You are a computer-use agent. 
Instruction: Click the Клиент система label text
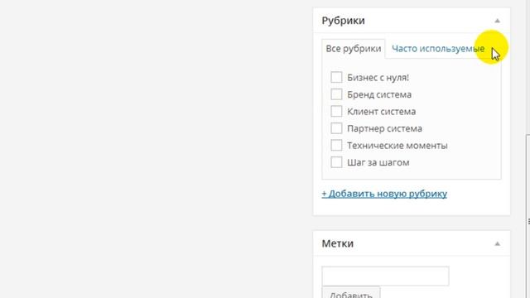381,112
